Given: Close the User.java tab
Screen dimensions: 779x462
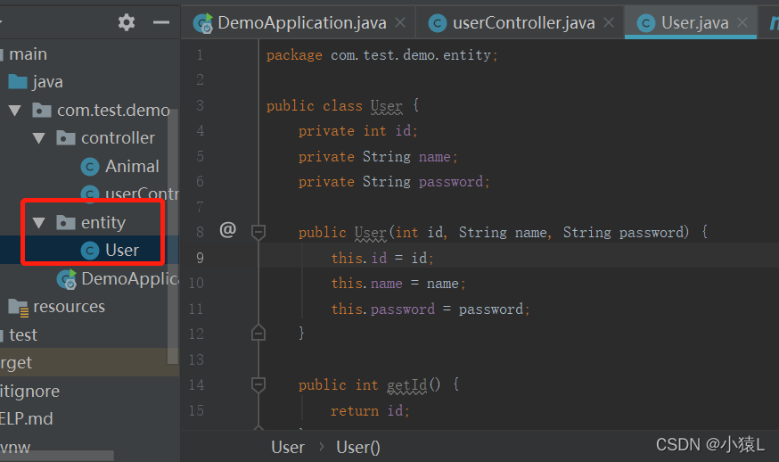Looking at the screenshot, I should coord(742,22).
